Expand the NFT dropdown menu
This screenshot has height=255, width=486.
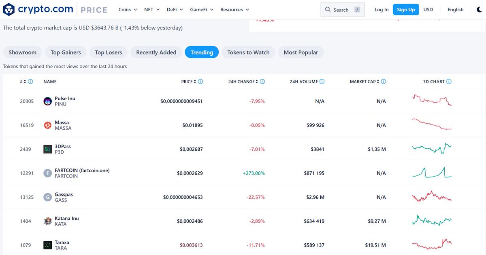tap(152, 10)
